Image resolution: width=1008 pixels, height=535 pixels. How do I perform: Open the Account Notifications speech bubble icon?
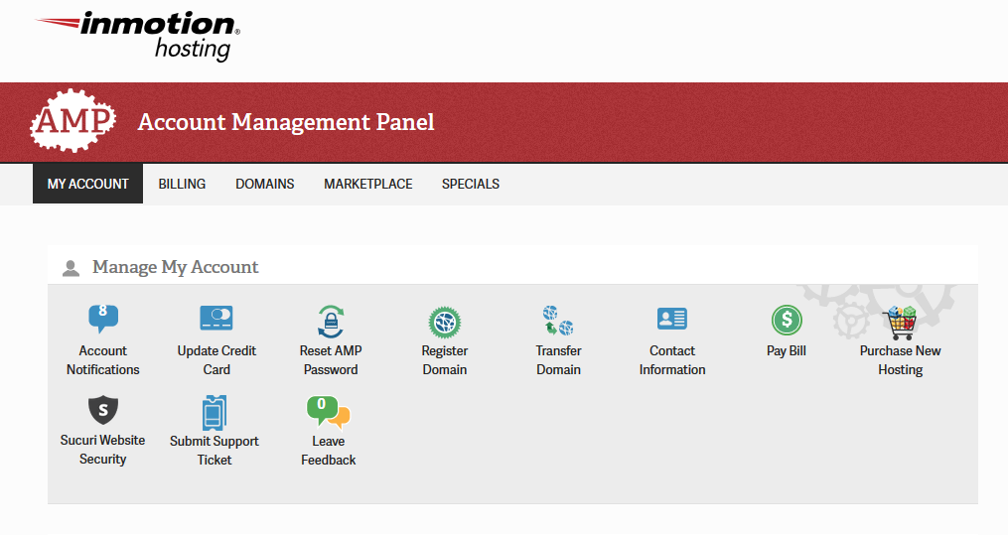point(103,319)
